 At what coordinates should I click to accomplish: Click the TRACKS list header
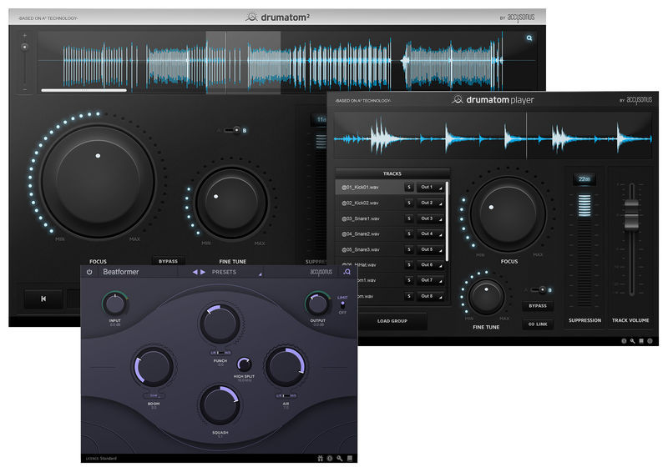[392, 173]
